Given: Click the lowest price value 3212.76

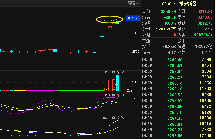Looking at the screenshot, I should 205,23.
